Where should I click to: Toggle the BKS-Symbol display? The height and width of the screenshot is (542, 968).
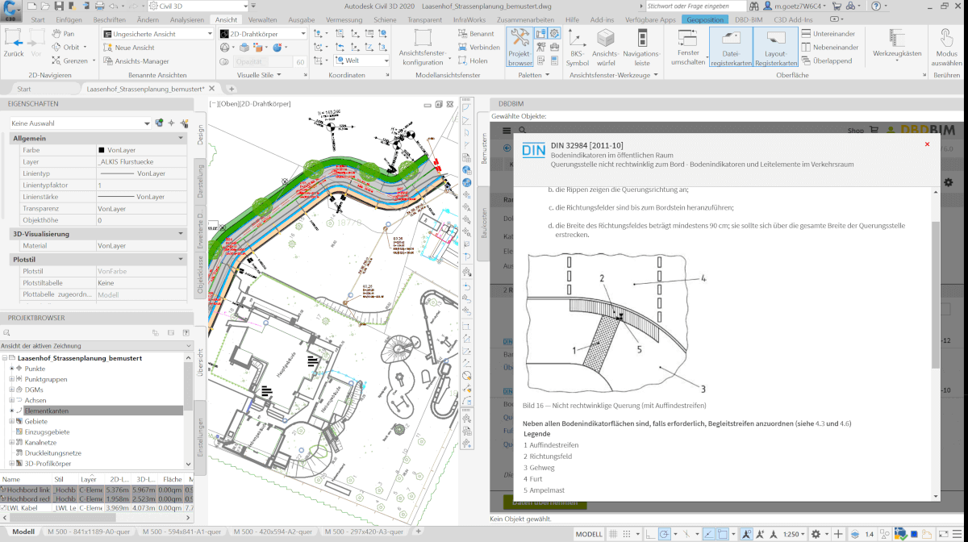click(x=578, y=47)
